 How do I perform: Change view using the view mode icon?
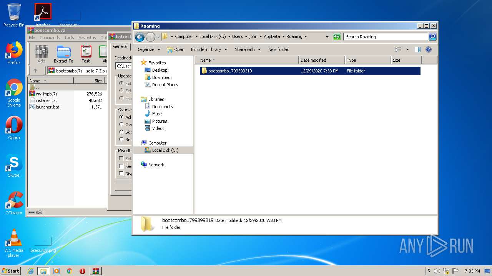point(398,49)
